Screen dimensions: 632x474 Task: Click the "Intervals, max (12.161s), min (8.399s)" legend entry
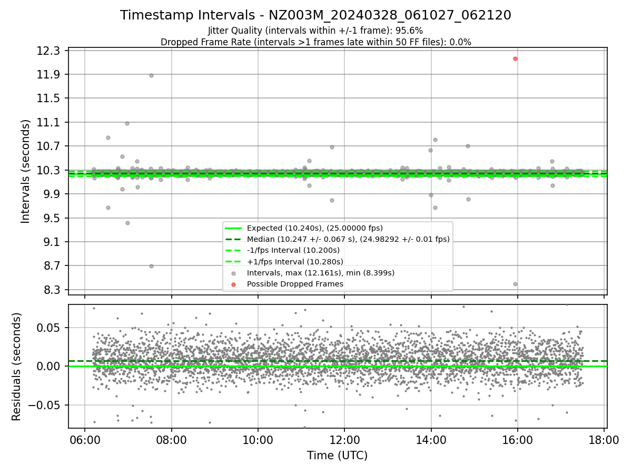click(x=321, y=273)
